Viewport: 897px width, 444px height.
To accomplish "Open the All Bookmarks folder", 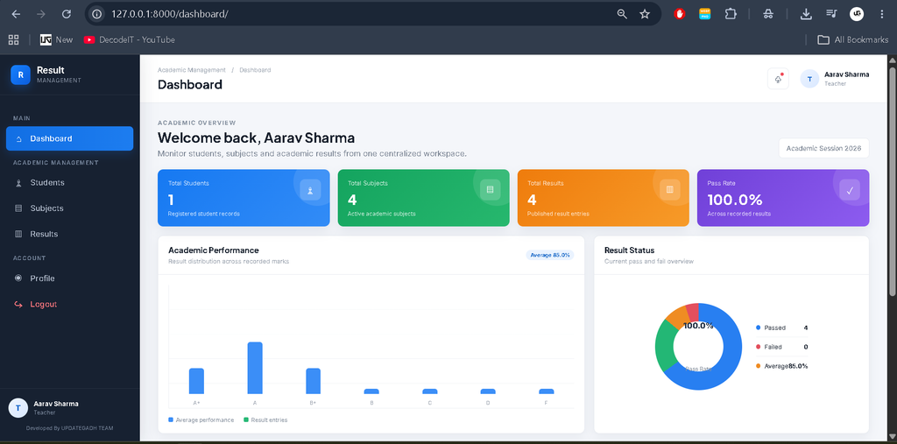I will [x=853, y=39].
